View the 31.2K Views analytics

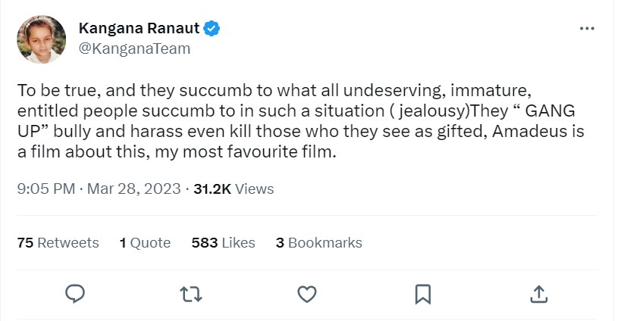pos(234,189)
